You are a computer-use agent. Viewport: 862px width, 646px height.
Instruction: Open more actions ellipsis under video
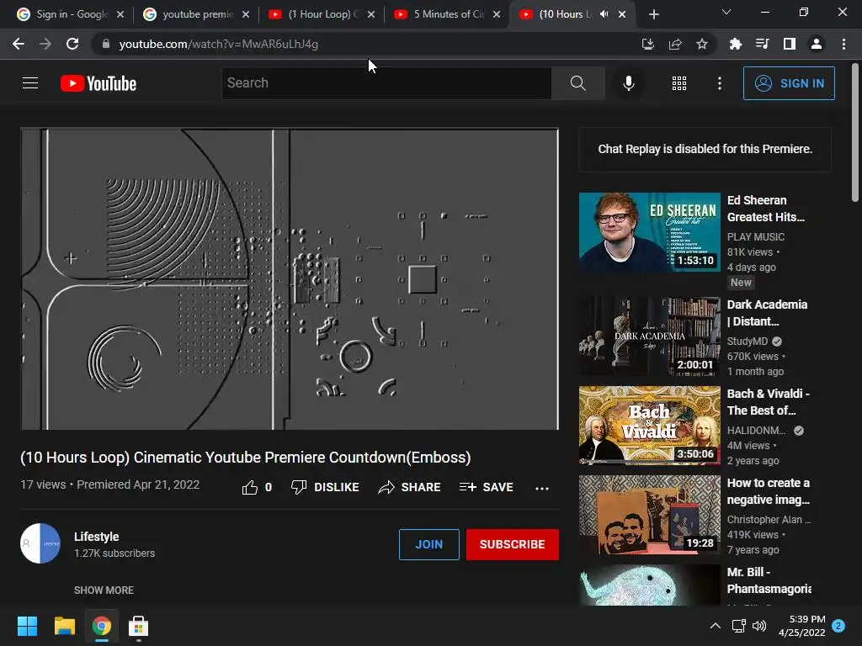click(x=541, y=488)
